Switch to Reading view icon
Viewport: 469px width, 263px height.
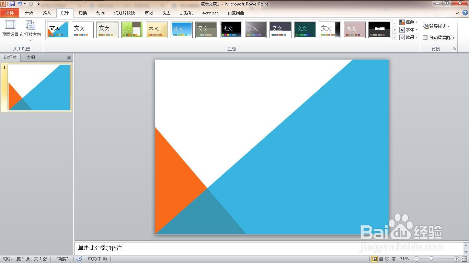pos(387,259)
